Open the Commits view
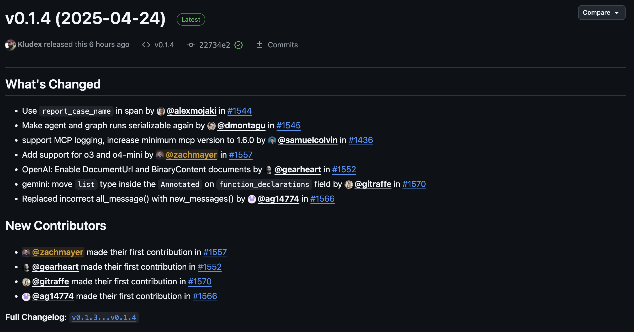This screenshot has height=332, width=634. coord(283,45)
